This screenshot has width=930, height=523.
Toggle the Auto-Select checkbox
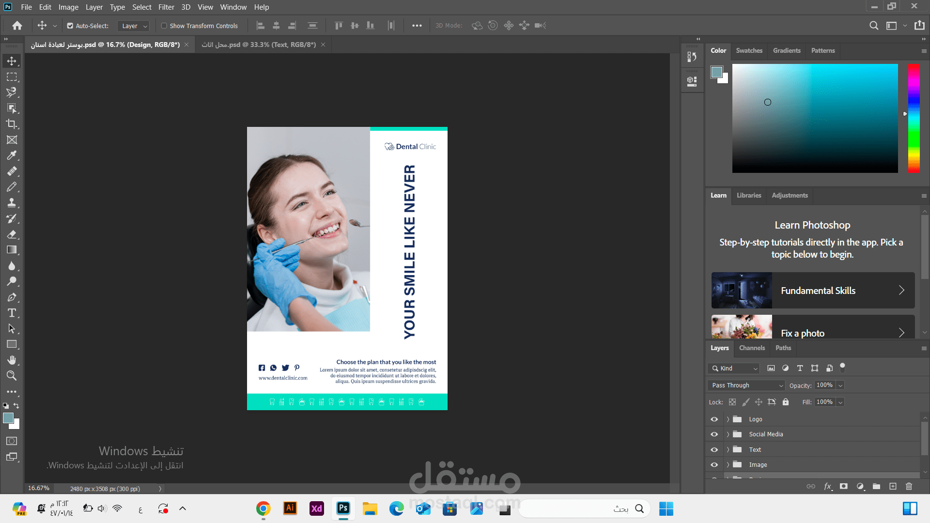point(70,26)
